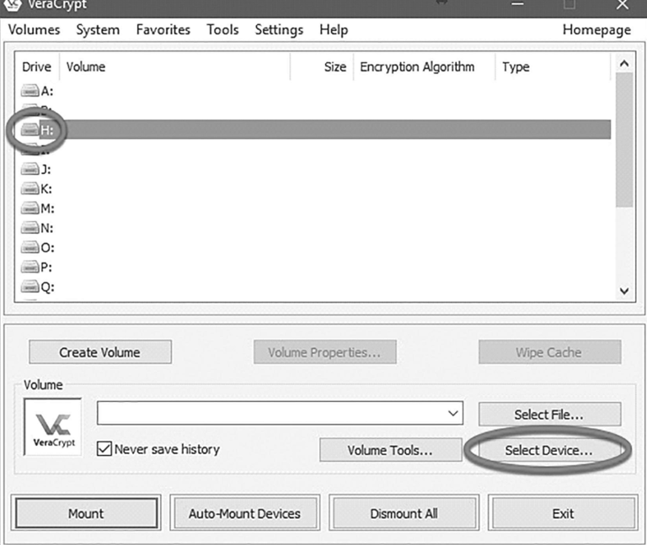Viewport: 647px width, 545px height.
Task: Open the System menu
Action: [98, 29]
